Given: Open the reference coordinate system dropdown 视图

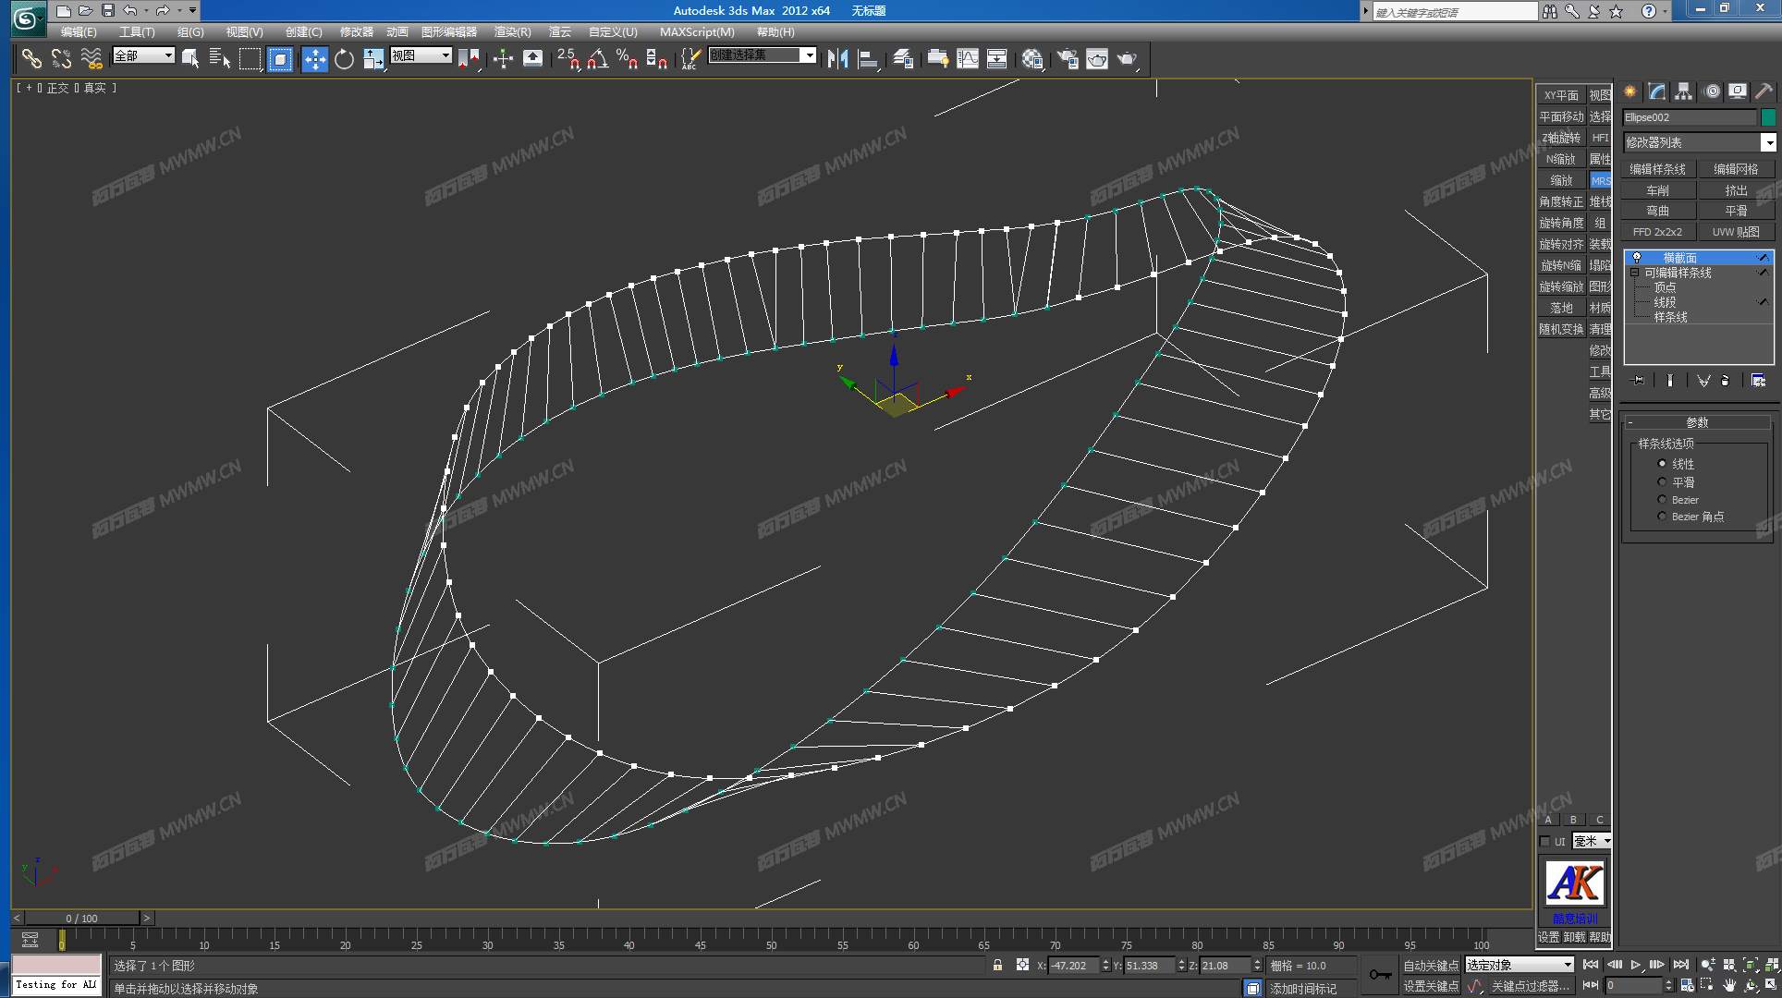Looking at the screenshot, I should tap(421, 55).
